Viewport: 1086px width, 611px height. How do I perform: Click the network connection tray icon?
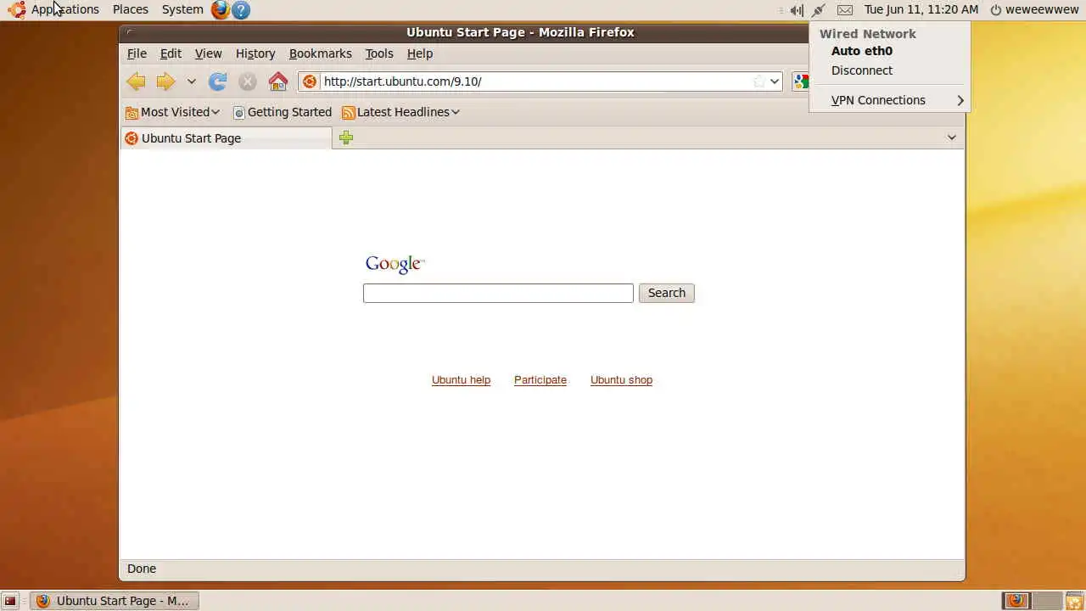click(x=819, y=10)
